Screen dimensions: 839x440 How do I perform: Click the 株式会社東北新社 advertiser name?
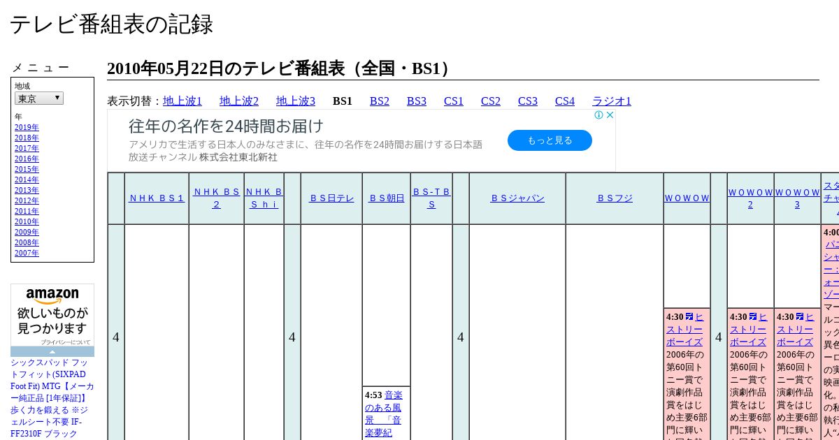(238, 158)
